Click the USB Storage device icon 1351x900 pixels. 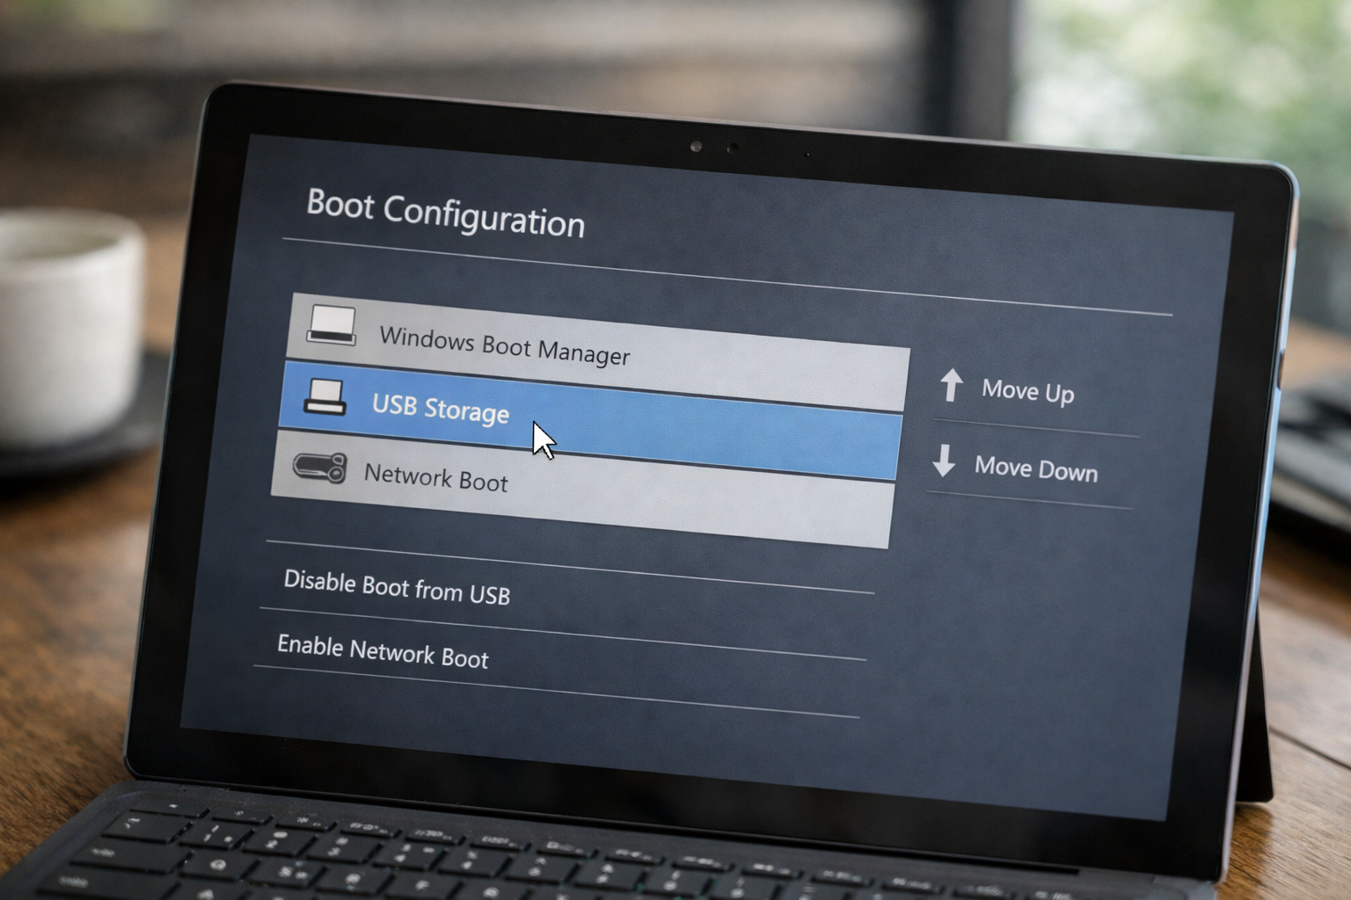pyautogui.click(x=325, y=397)
